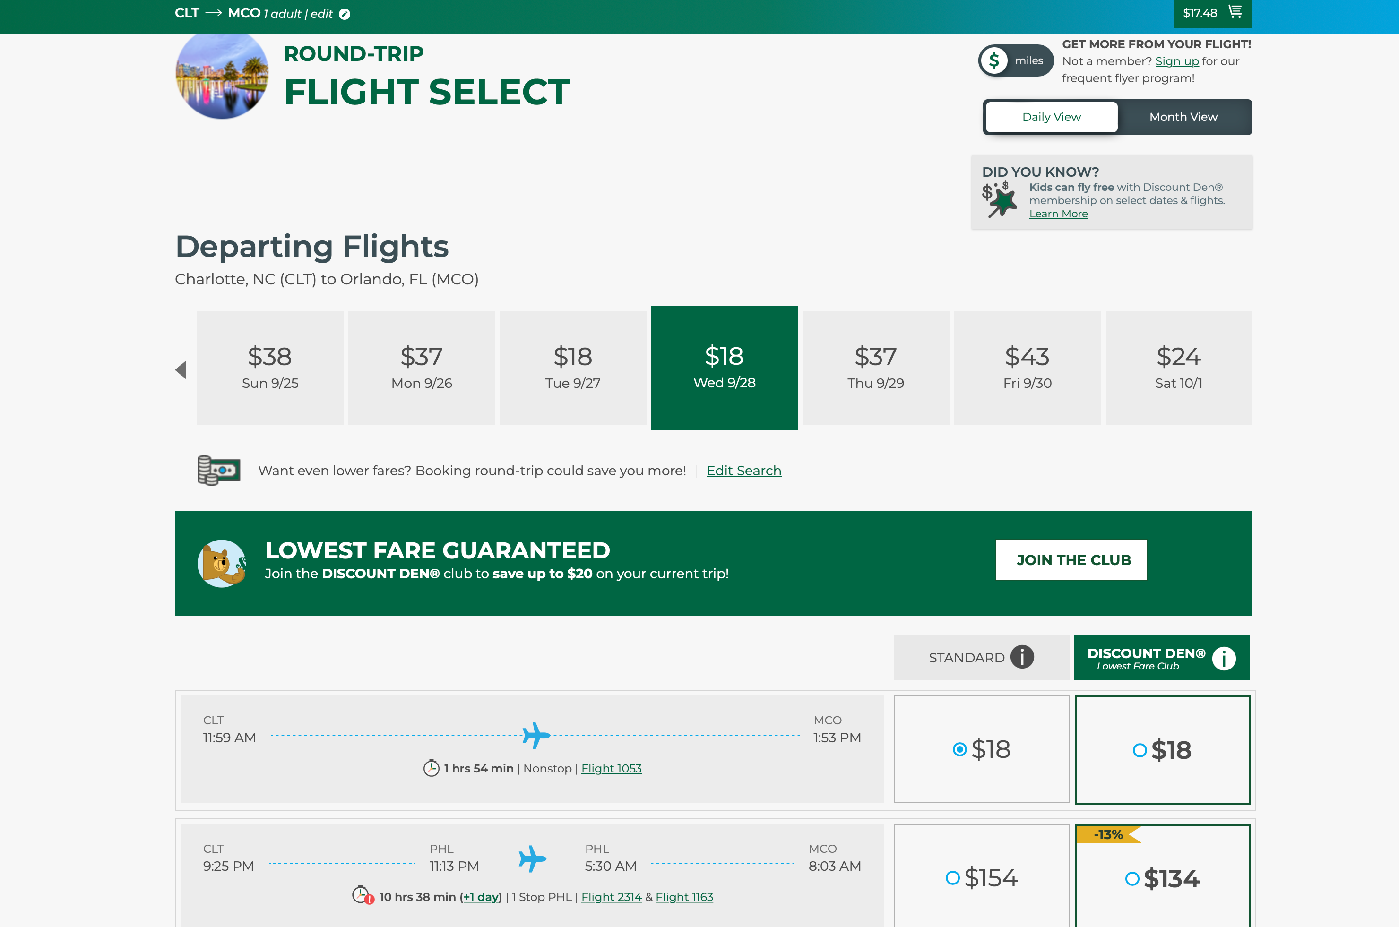Open the shopping cart icon
The height and width of the screenshot is (927, 1399).
pos(1235,12)
